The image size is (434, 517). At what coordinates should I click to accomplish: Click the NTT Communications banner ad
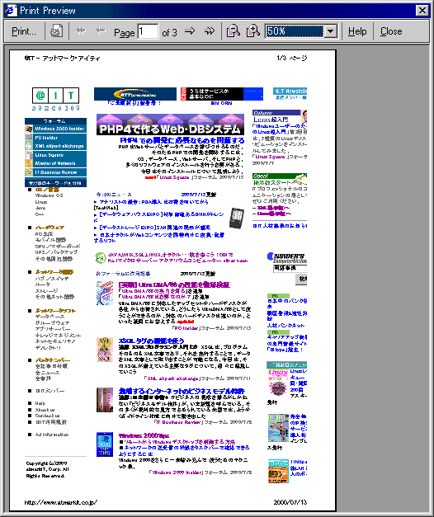point(135,94)
